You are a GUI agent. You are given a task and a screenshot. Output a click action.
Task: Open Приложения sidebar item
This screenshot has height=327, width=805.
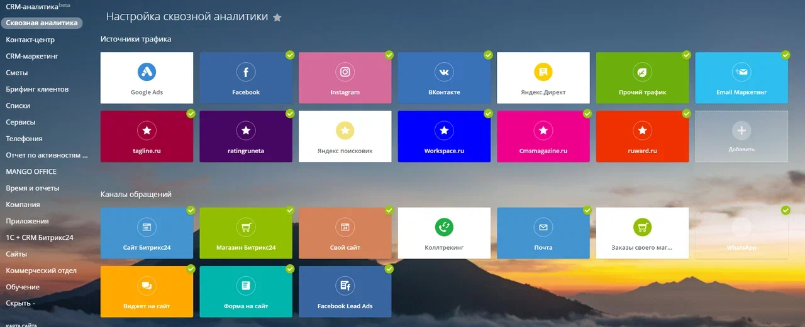tap(27, 221)
